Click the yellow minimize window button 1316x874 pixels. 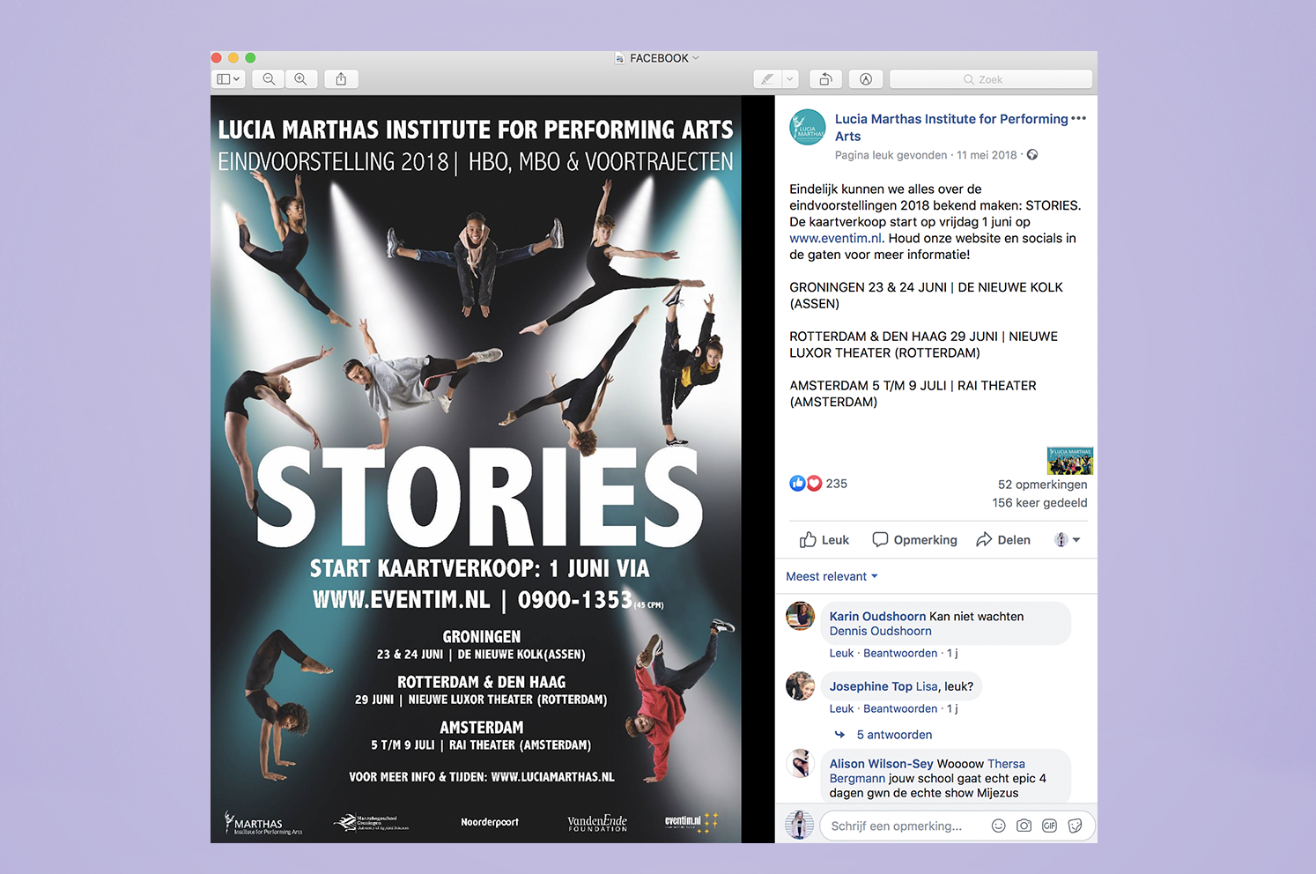coord(233,58)
